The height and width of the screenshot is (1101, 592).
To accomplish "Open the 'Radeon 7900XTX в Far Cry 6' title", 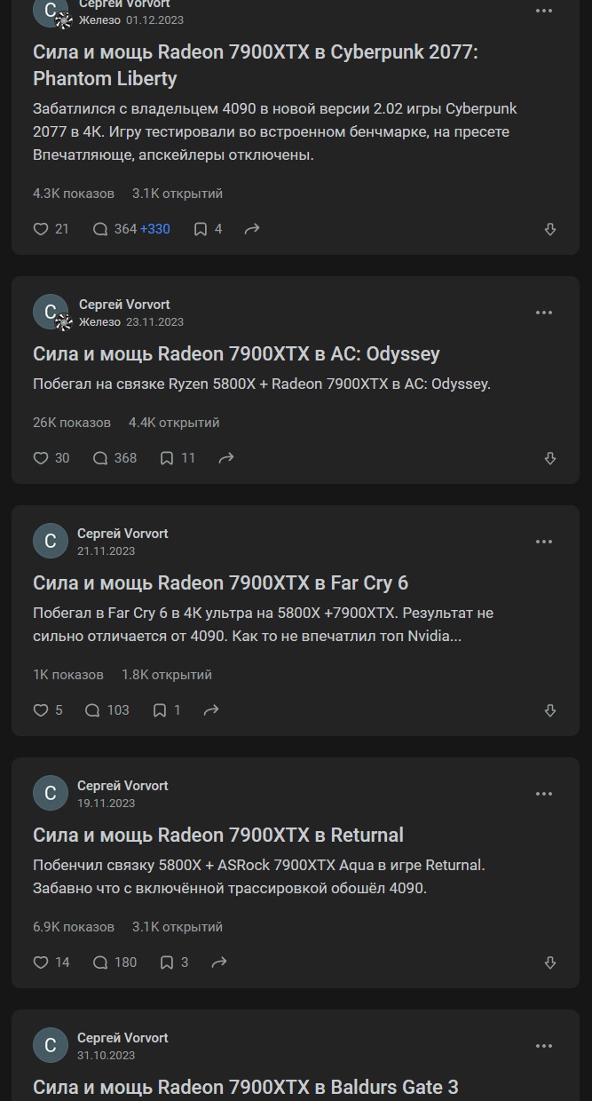I will coord(220,582).
